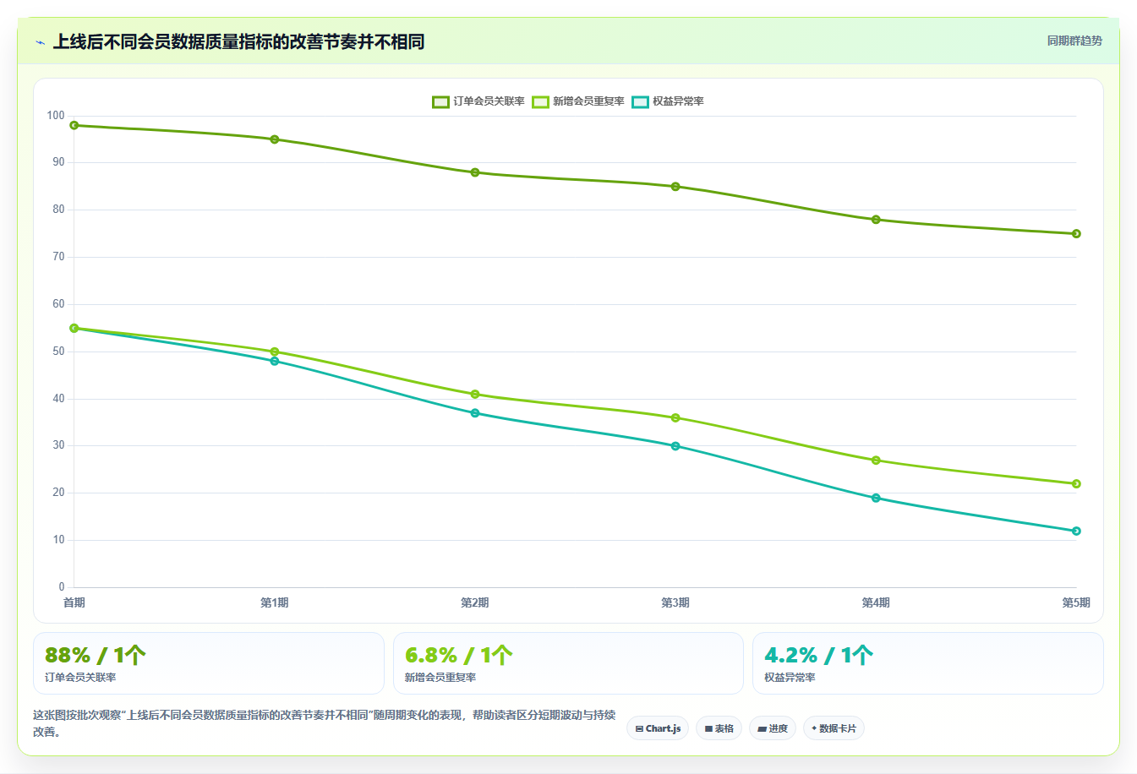This screenshot has width=1137, height=774.
Task: Select 权益异常率 data point at 第1期
Action: (x=275, y=361)
